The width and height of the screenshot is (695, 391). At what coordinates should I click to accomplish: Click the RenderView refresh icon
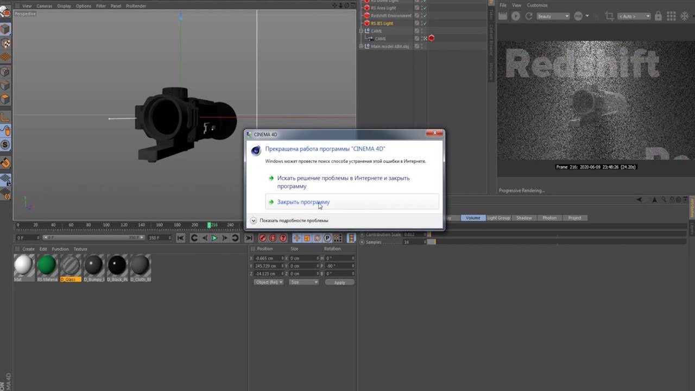[529, 16]
